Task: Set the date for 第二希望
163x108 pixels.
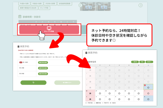Action: [x=43, y=69]
